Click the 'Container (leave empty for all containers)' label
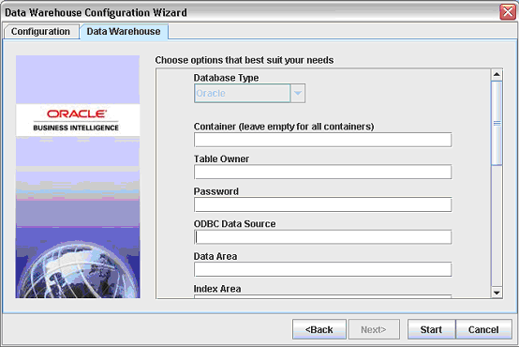Image resolution: width=519 pixels, height=347 pixels. 284,127
